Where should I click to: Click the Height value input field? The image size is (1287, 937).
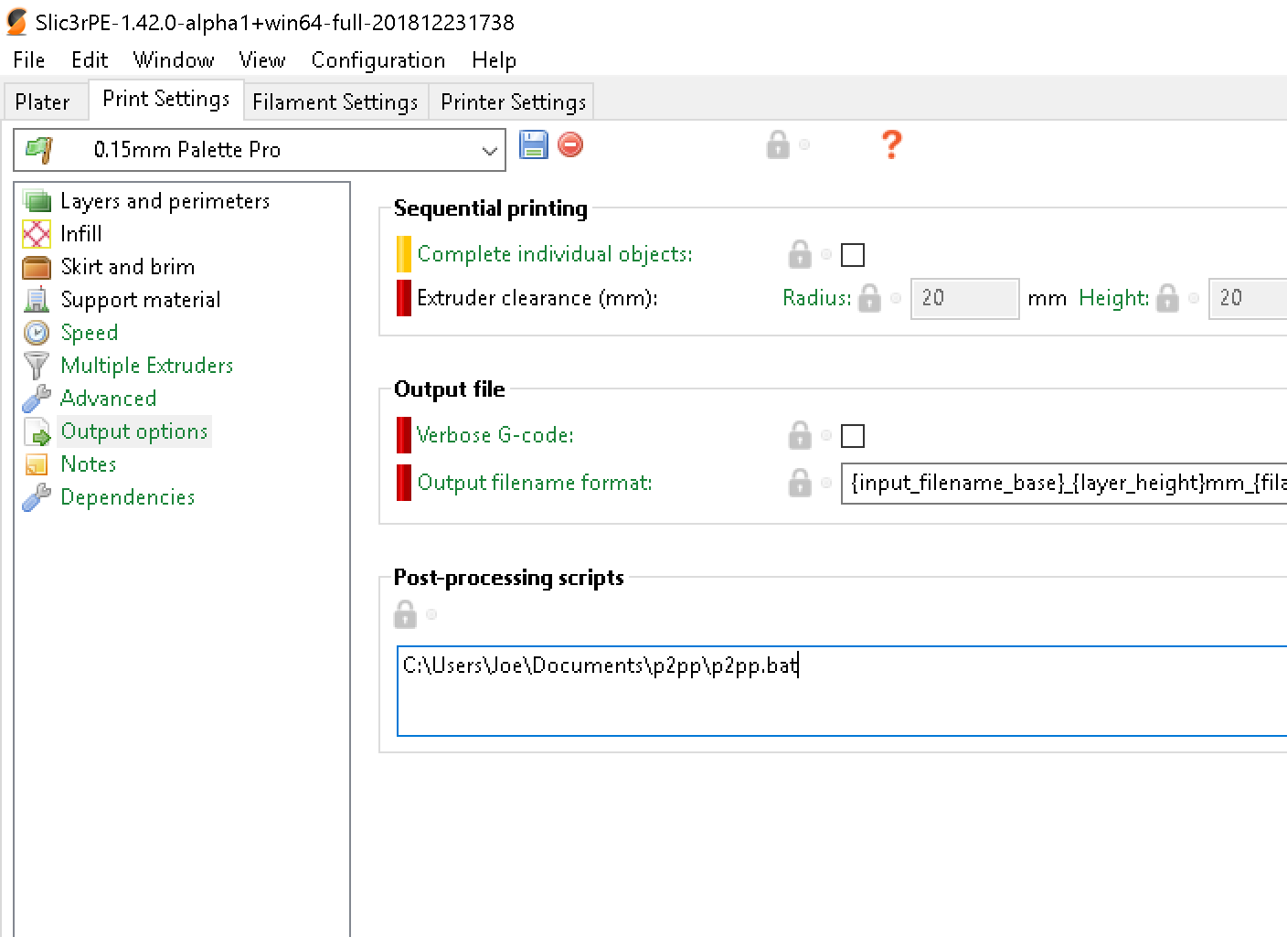click(1248, 298)
